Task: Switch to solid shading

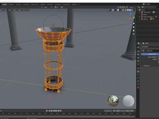Action: tap(128, 10)
